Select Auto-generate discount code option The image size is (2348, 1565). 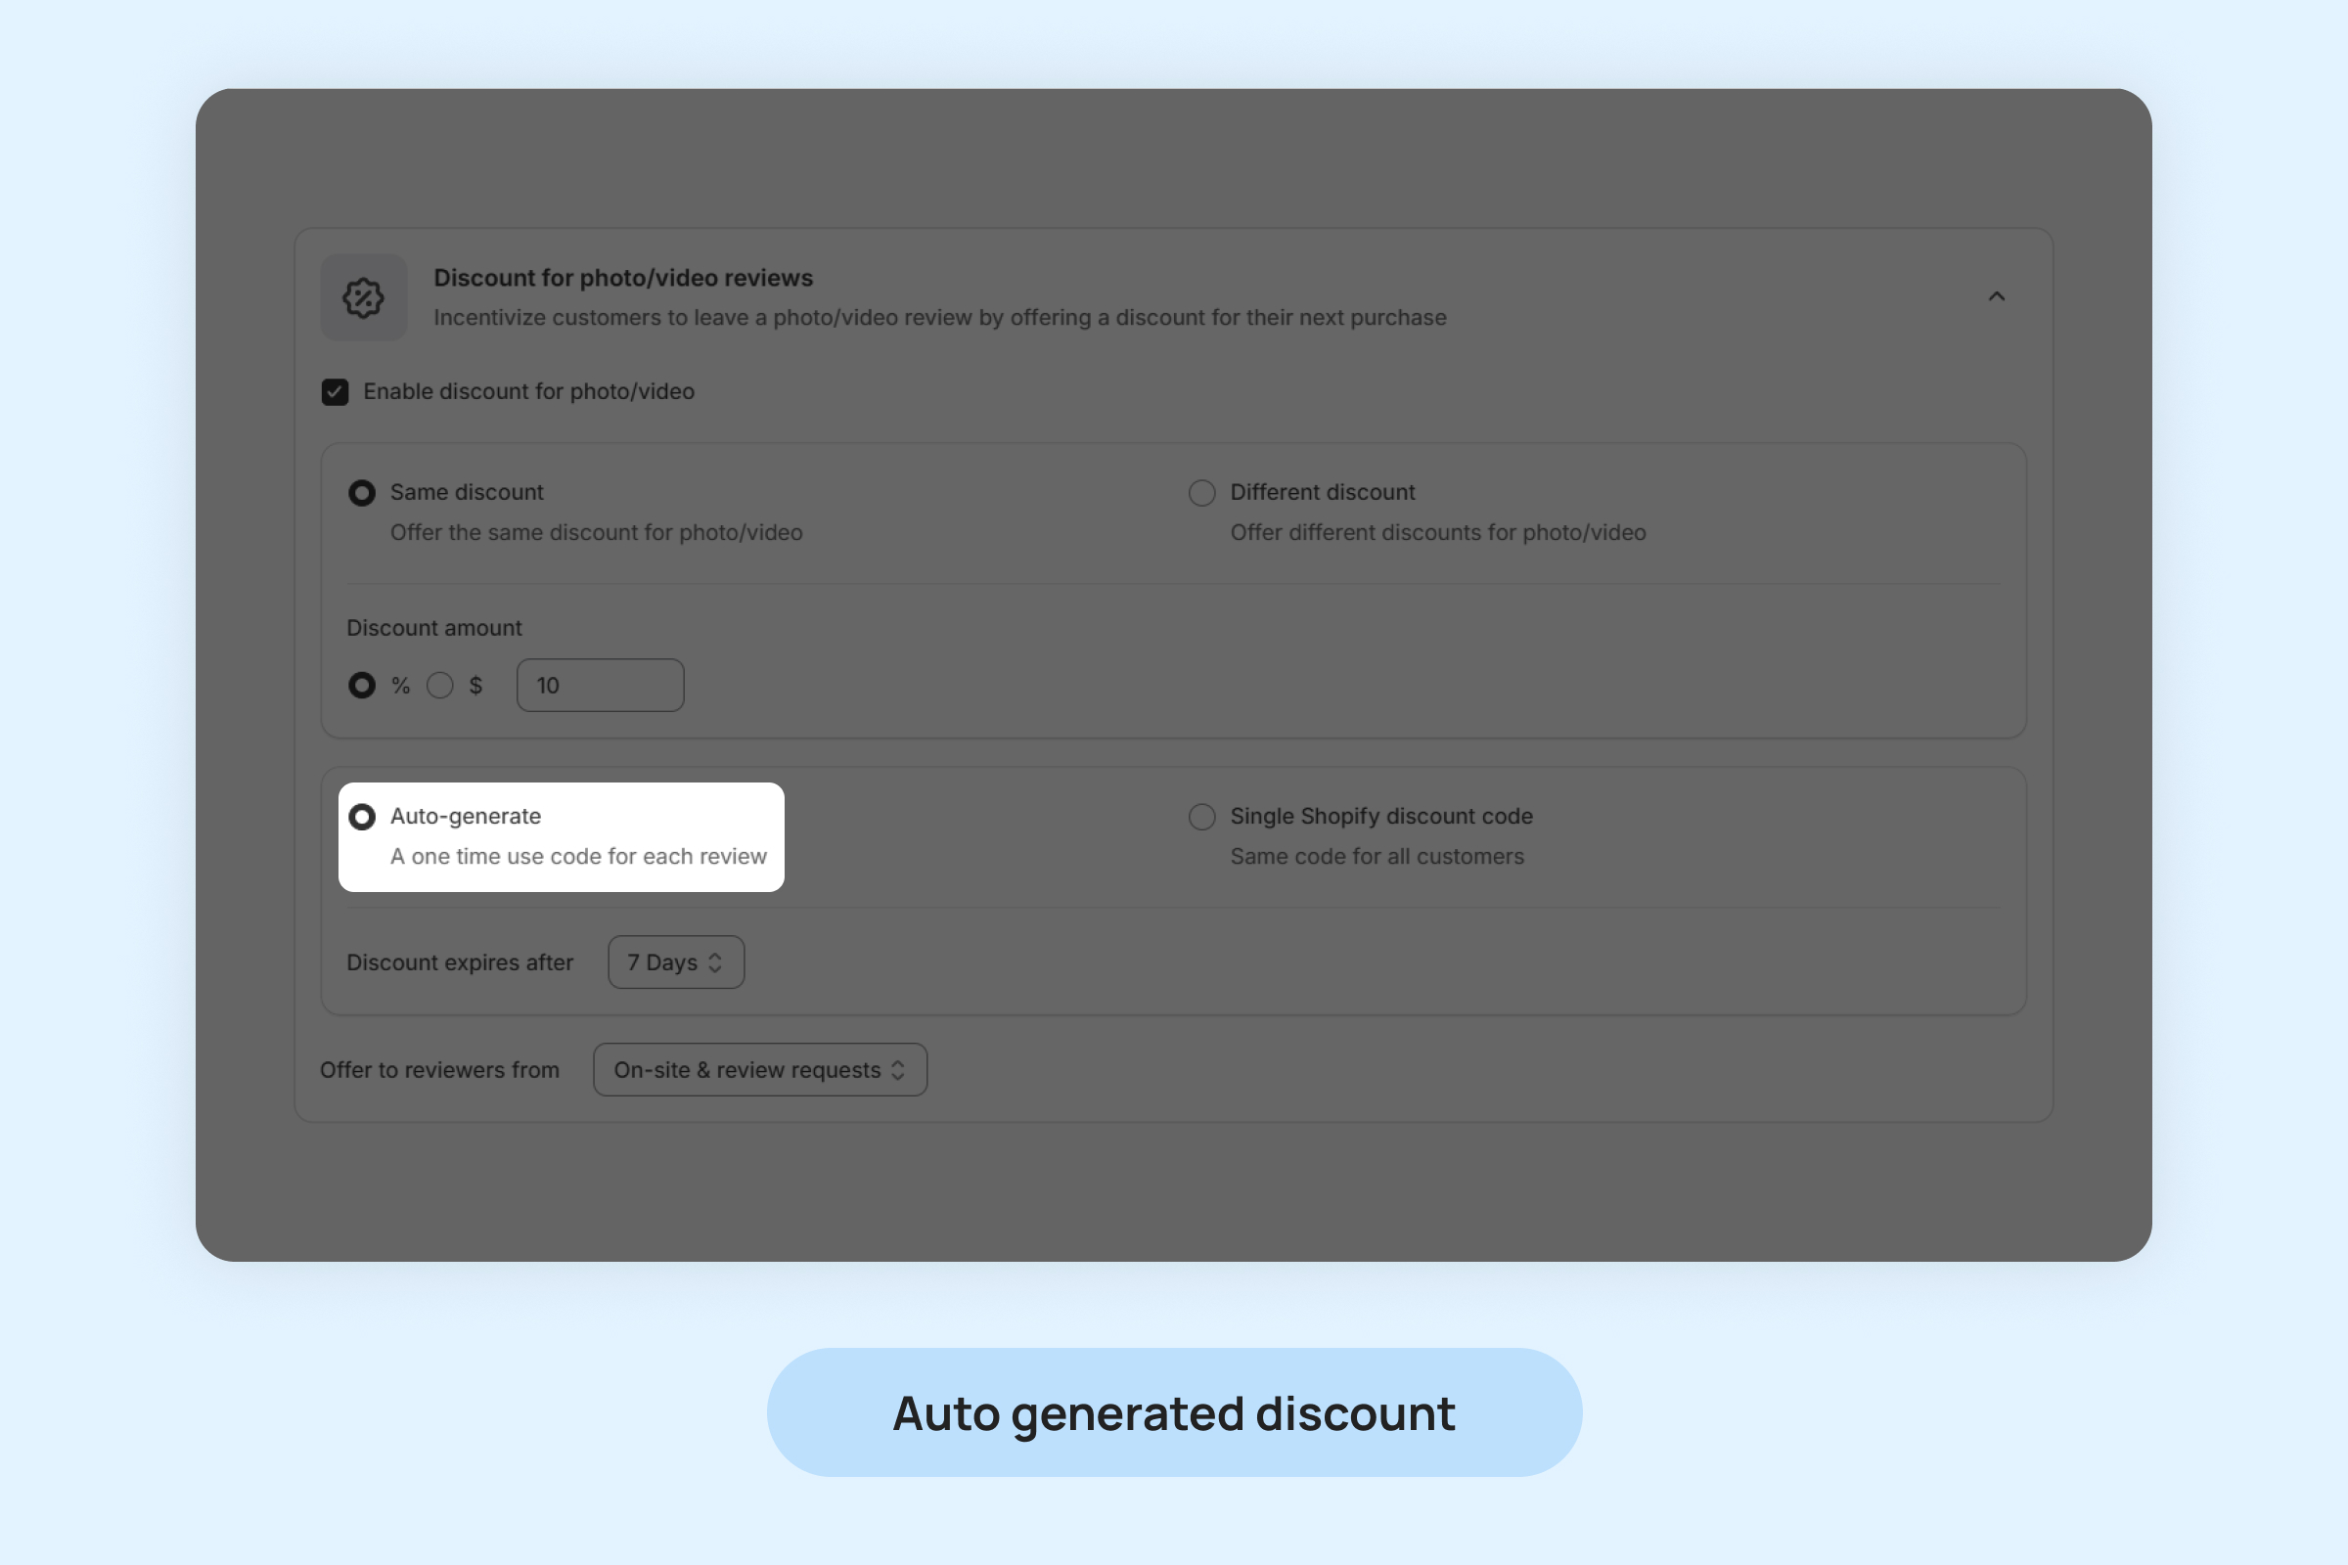coord(361,818)
